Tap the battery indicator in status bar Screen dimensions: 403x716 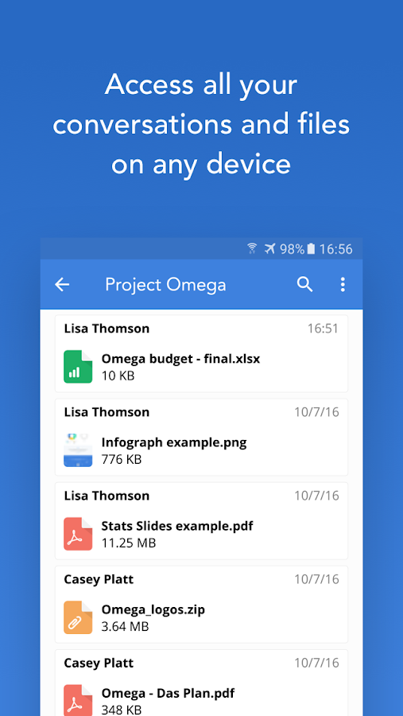311,249
